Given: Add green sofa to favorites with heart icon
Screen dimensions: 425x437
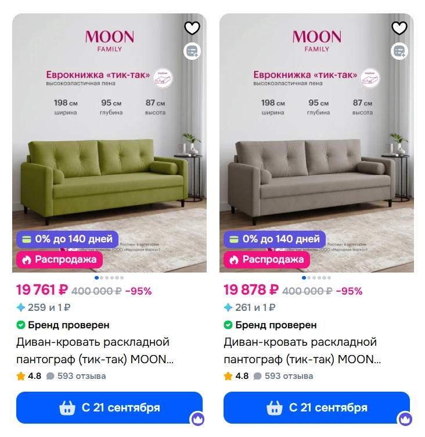Looking at the screenshot, I should point(192,28).
